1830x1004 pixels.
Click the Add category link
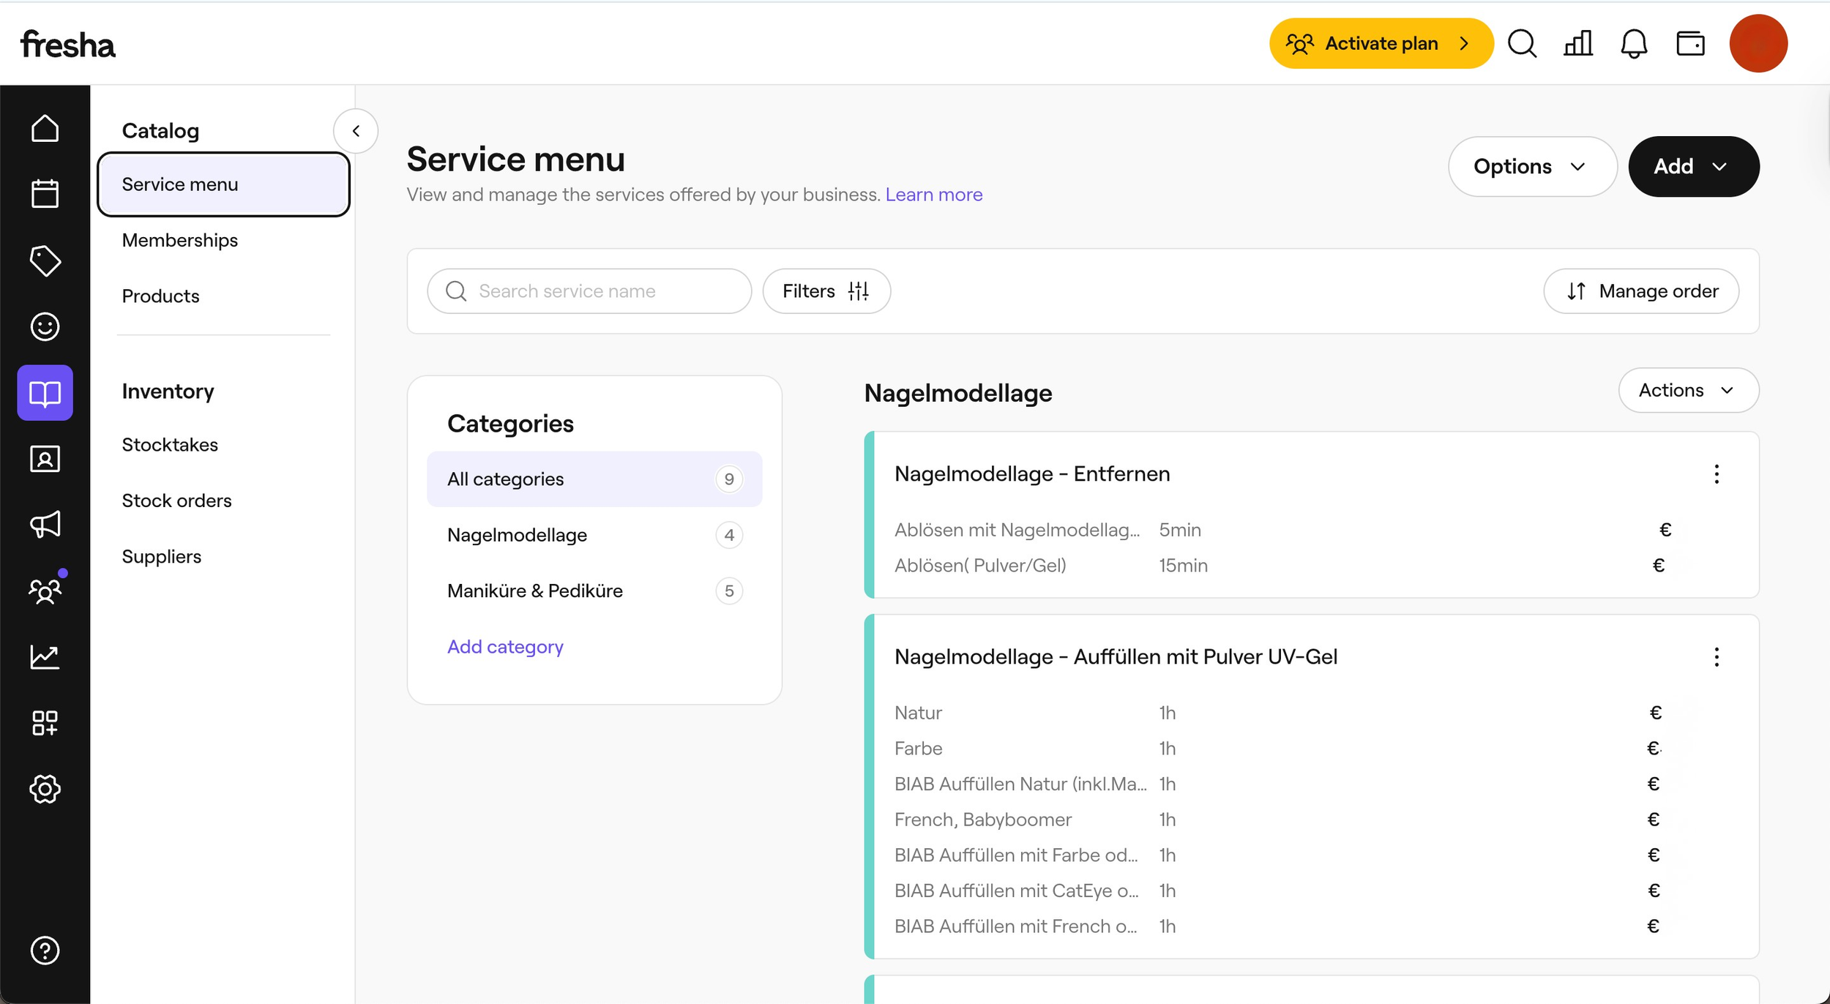coord(505,647)
